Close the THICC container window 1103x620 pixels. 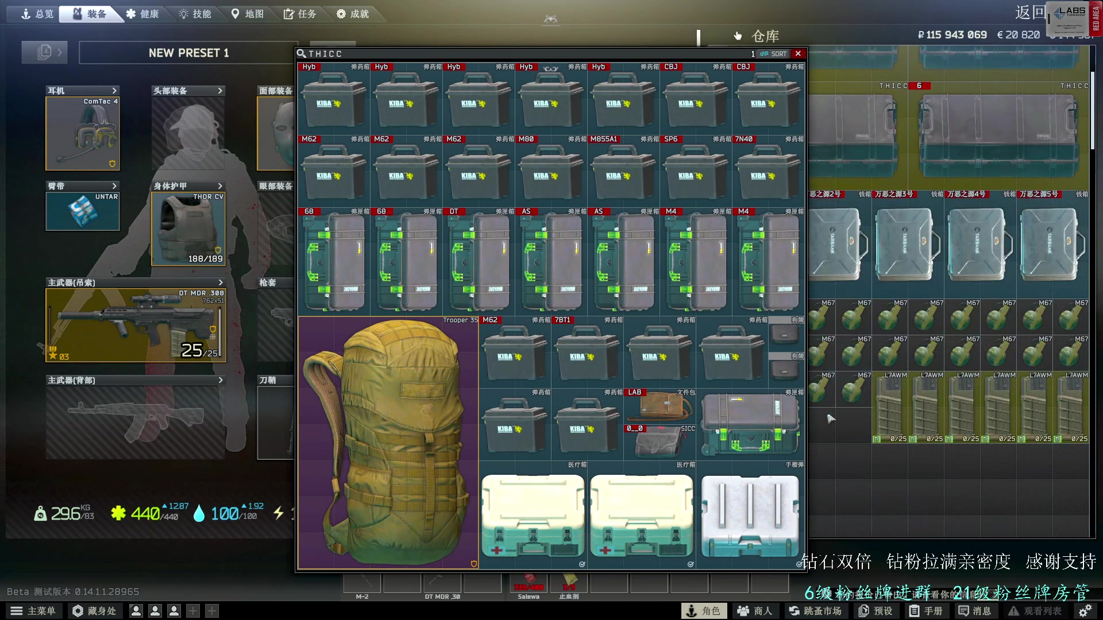click(x=798, y=53)
